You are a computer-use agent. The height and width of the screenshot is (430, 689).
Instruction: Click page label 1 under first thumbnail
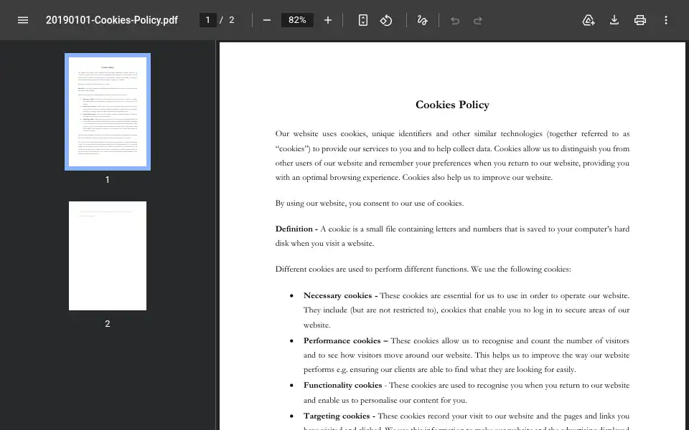point(107,179)
